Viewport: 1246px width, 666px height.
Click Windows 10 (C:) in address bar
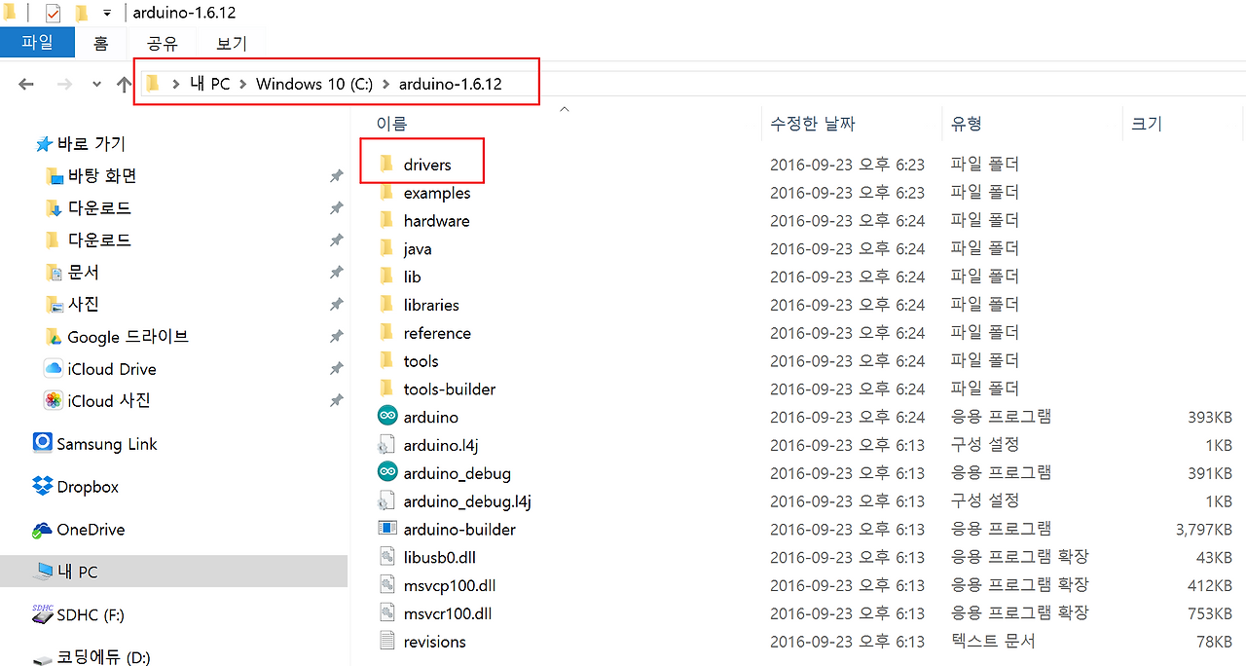314,85
